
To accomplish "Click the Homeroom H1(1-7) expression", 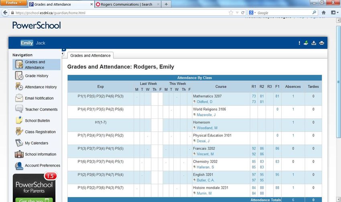I will point(100,122).
